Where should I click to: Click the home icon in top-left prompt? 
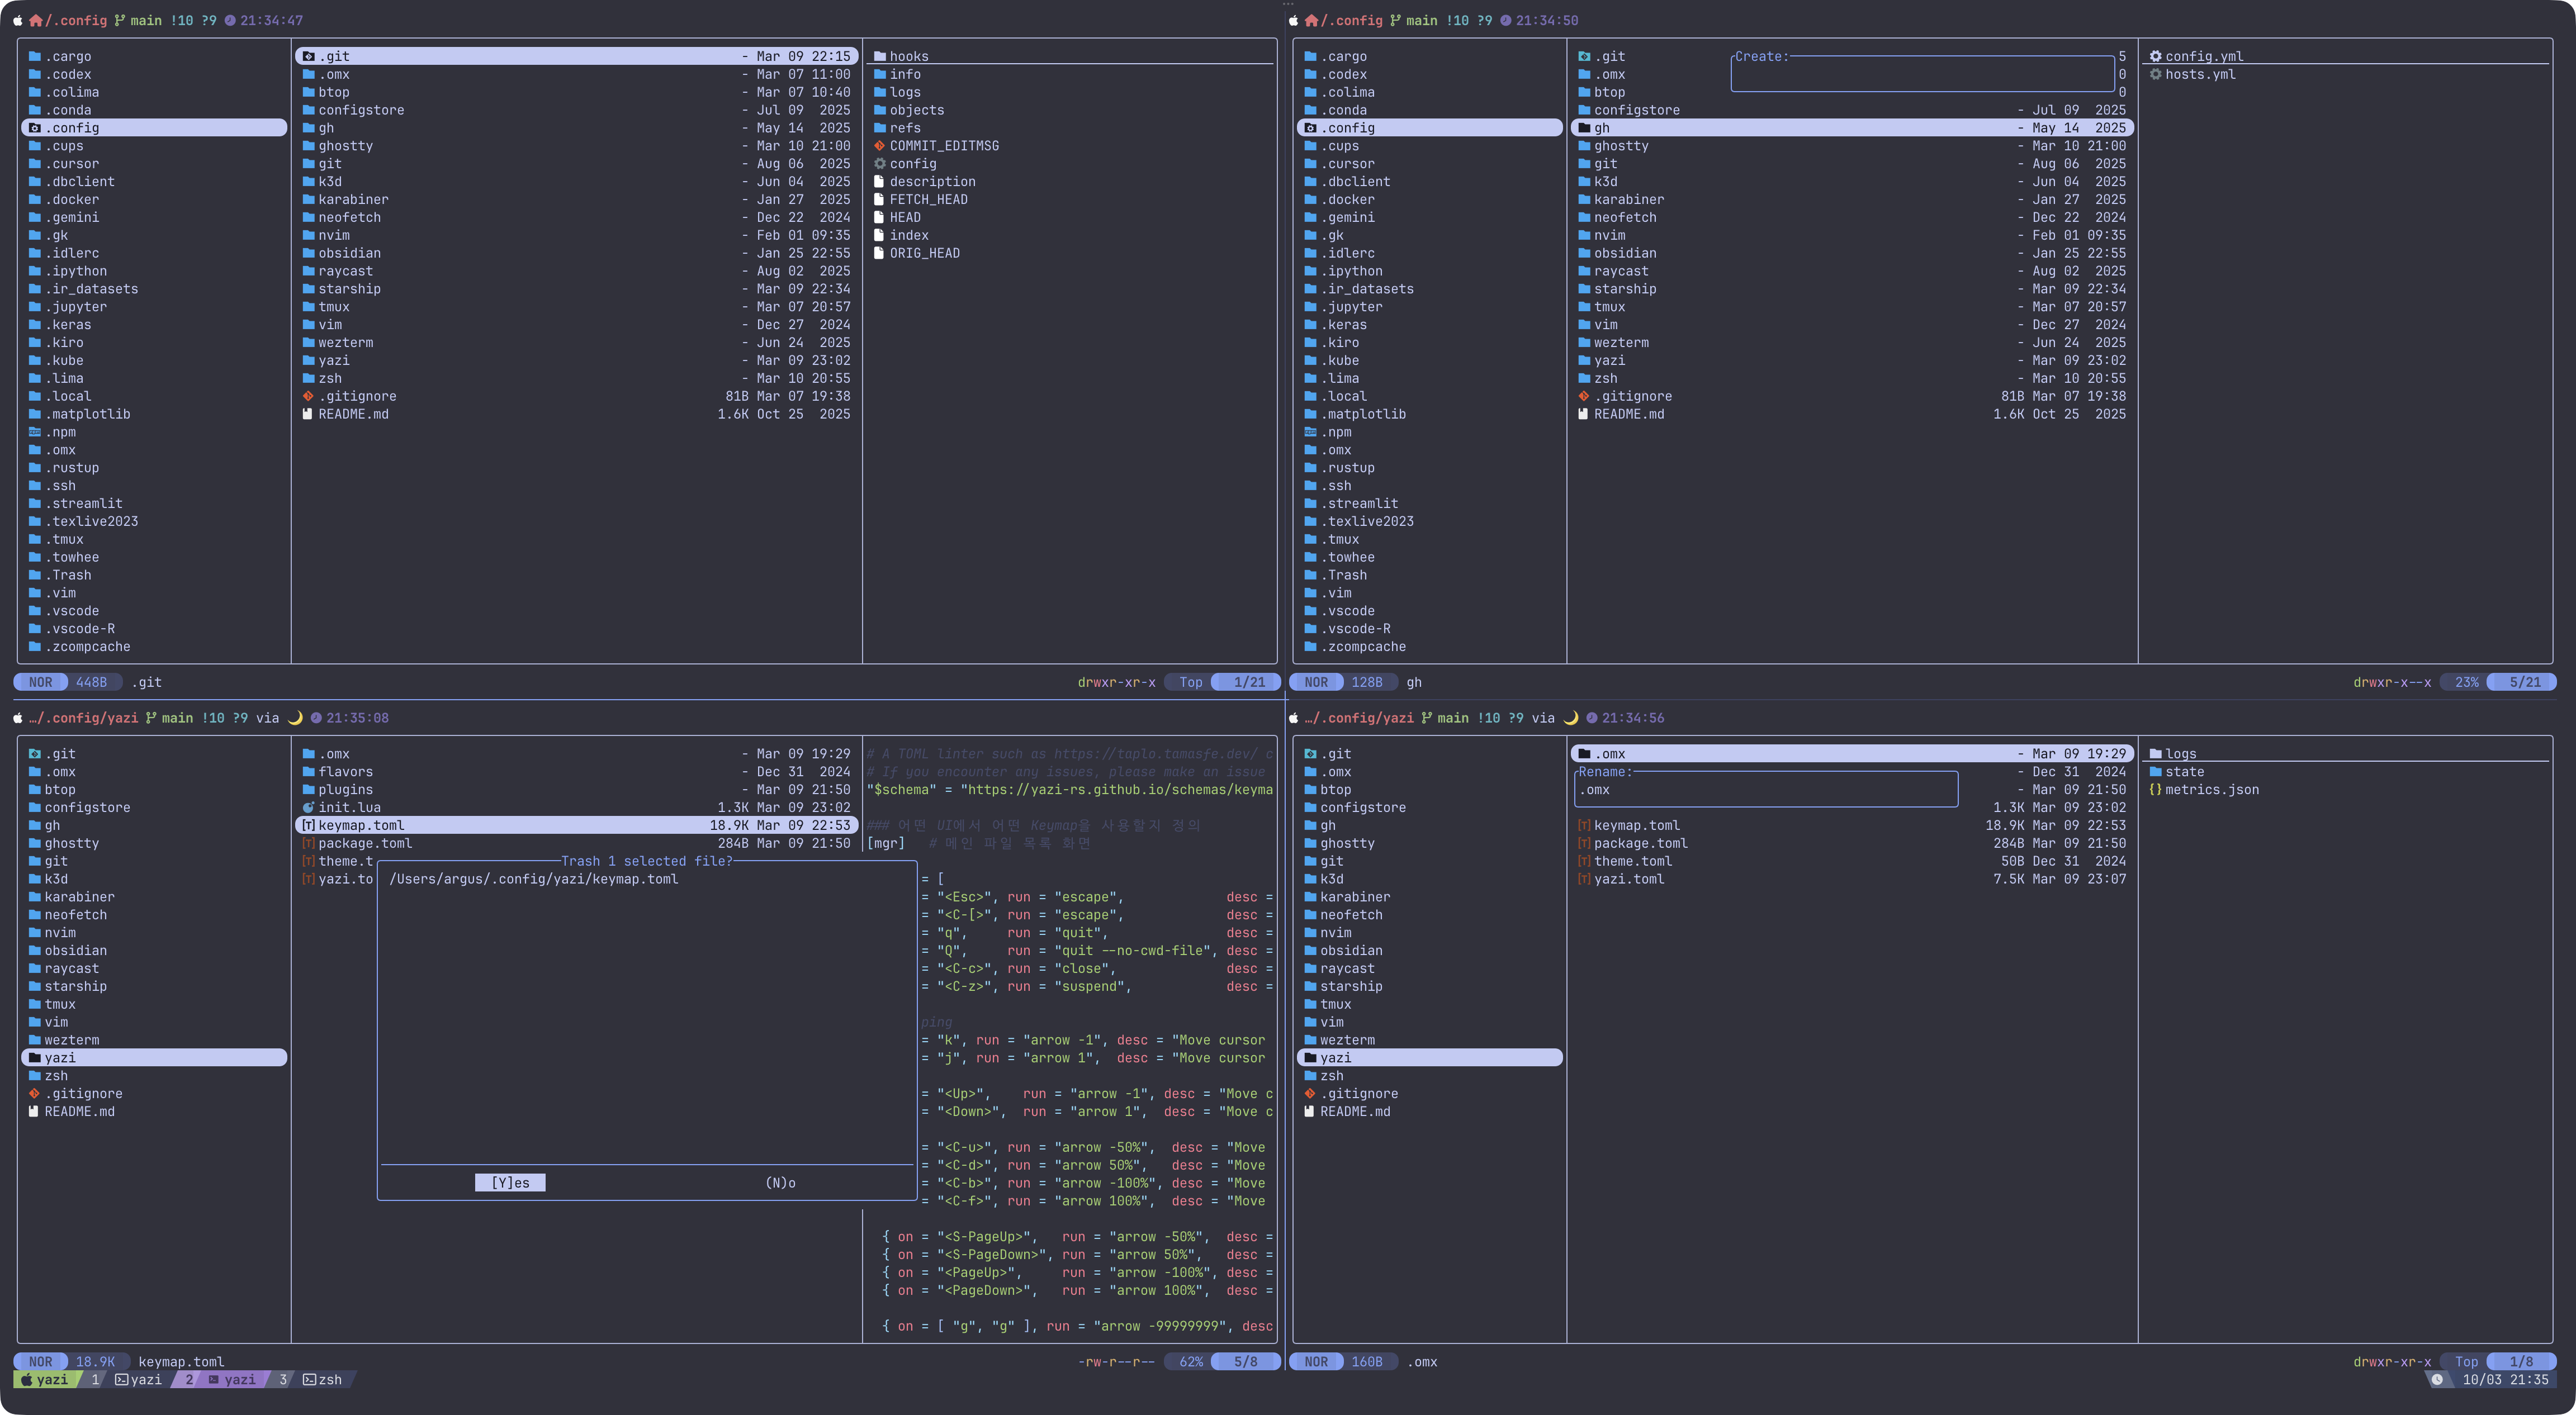click(36, 20)
